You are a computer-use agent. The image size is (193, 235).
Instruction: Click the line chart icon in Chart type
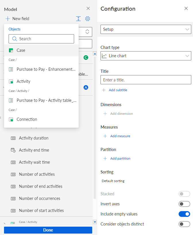[104, 56]
